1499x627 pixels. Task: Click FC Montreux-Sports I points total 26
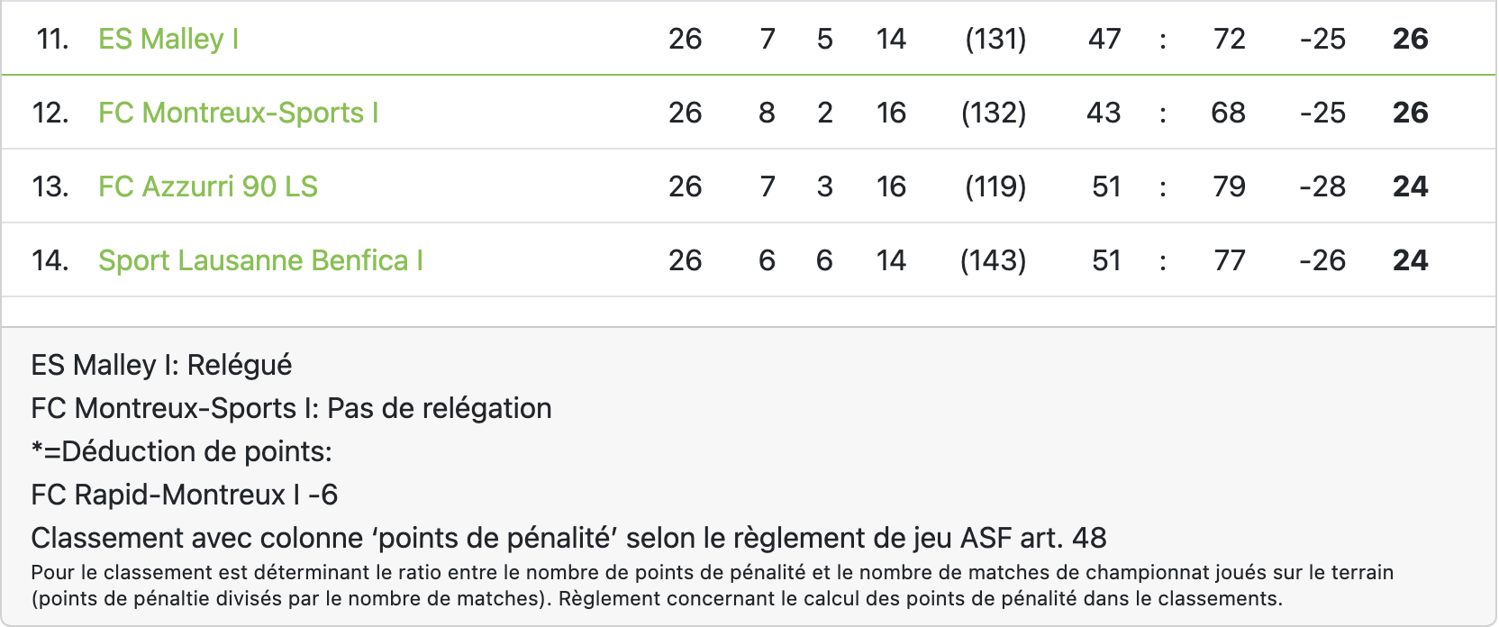tap(1411, 113)
